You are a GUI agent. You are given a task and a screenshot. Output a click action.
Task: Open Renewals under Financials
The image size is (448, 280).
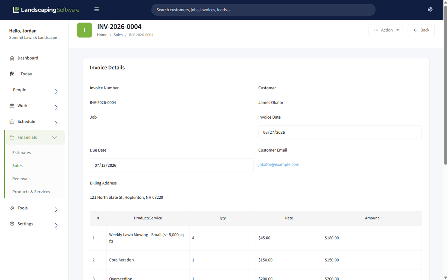(x=21, y=178)
